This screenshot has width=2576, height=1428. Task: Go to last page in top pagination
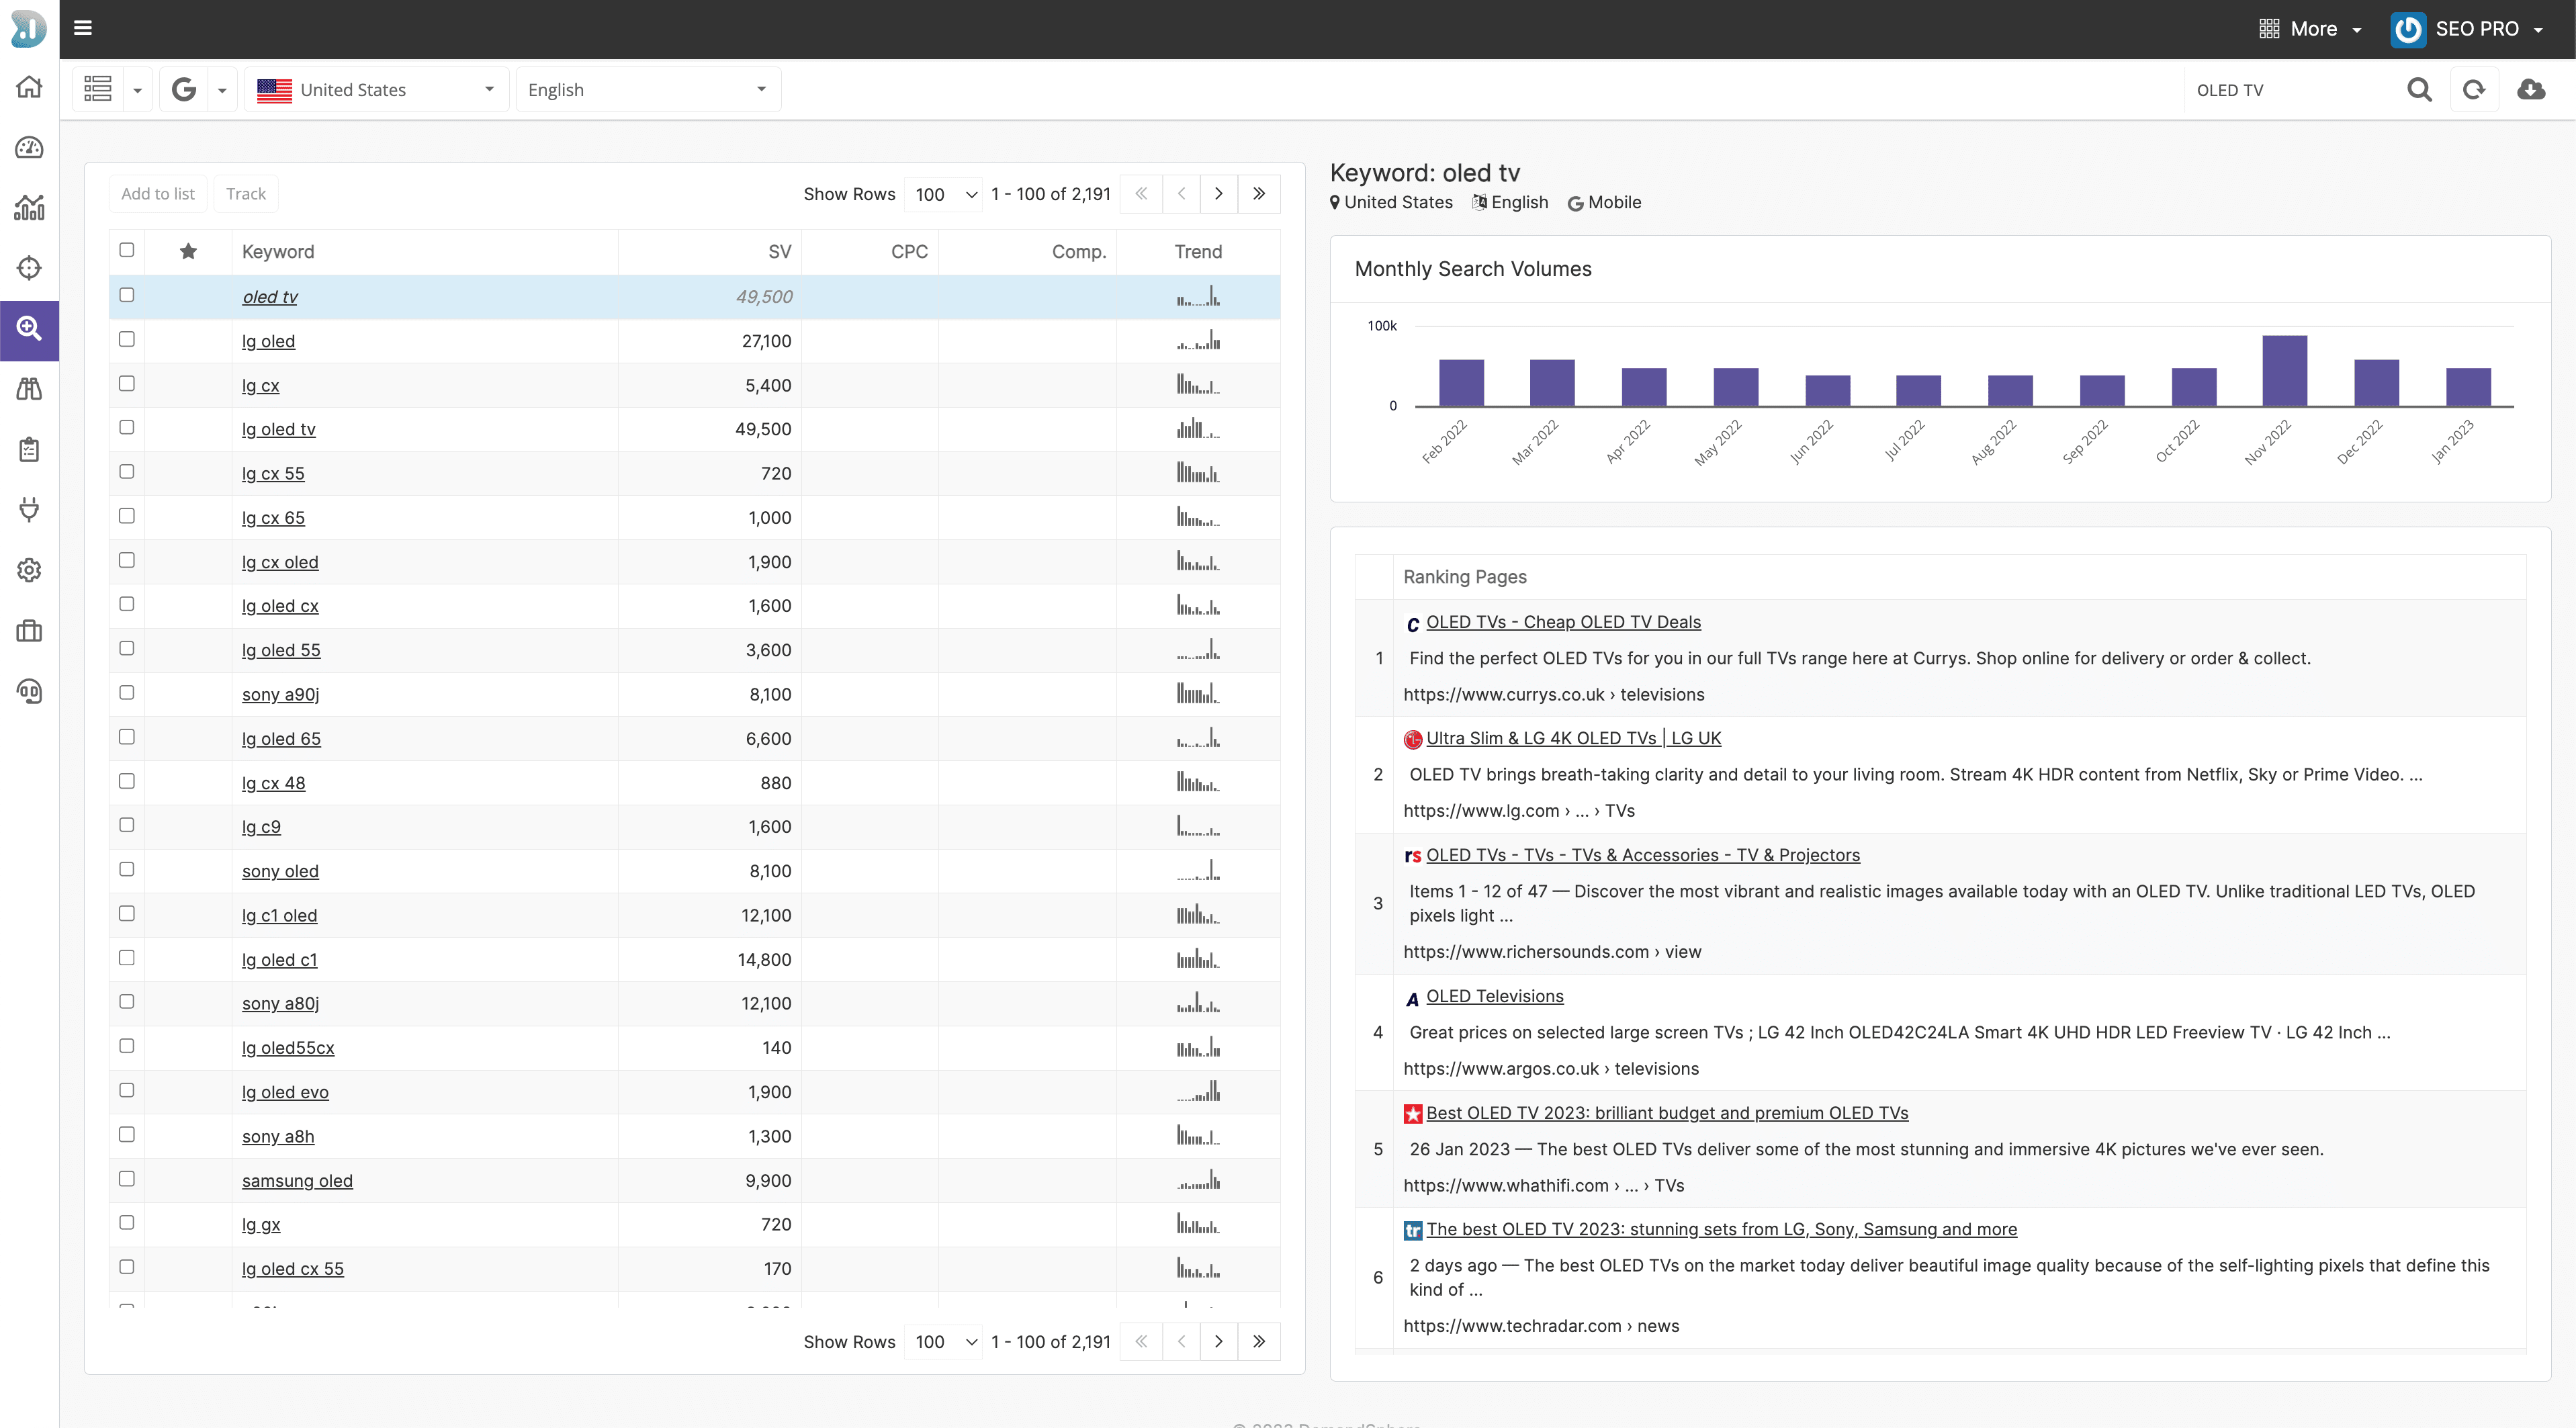pyautogui.click(x=1259, y=194)
